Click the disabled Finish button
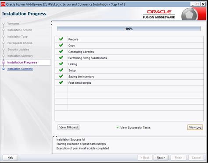The height and width of the screenshot is (163, 208). tap(179, 158)
